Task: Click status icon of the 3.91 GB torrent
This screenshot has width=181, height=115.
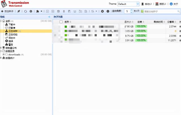Action: [x=66, y=40]
